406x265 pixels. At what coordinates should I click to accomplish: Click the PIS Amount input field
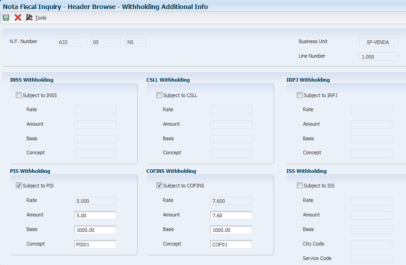pos(95,215)
